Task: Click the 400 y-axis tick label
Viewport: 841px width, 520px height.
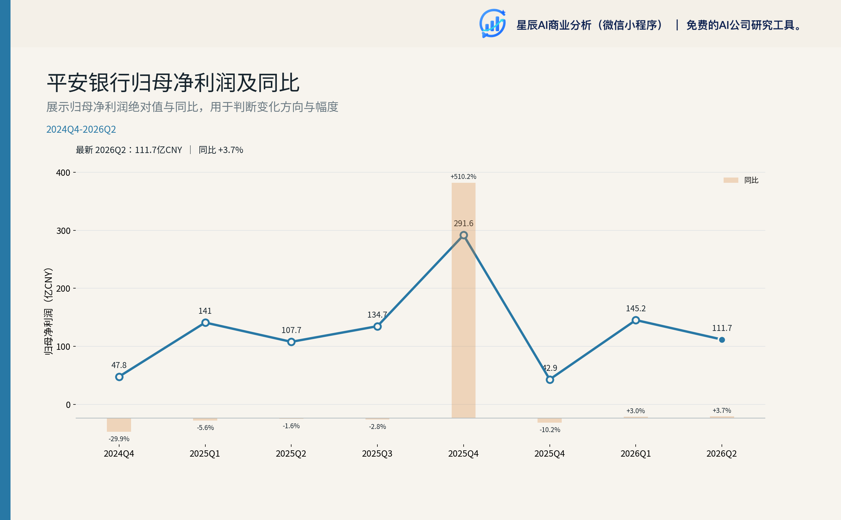Action: [x=63, y=173]
